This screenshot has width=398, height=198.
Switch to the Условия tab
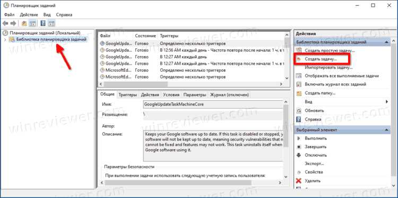171,94
